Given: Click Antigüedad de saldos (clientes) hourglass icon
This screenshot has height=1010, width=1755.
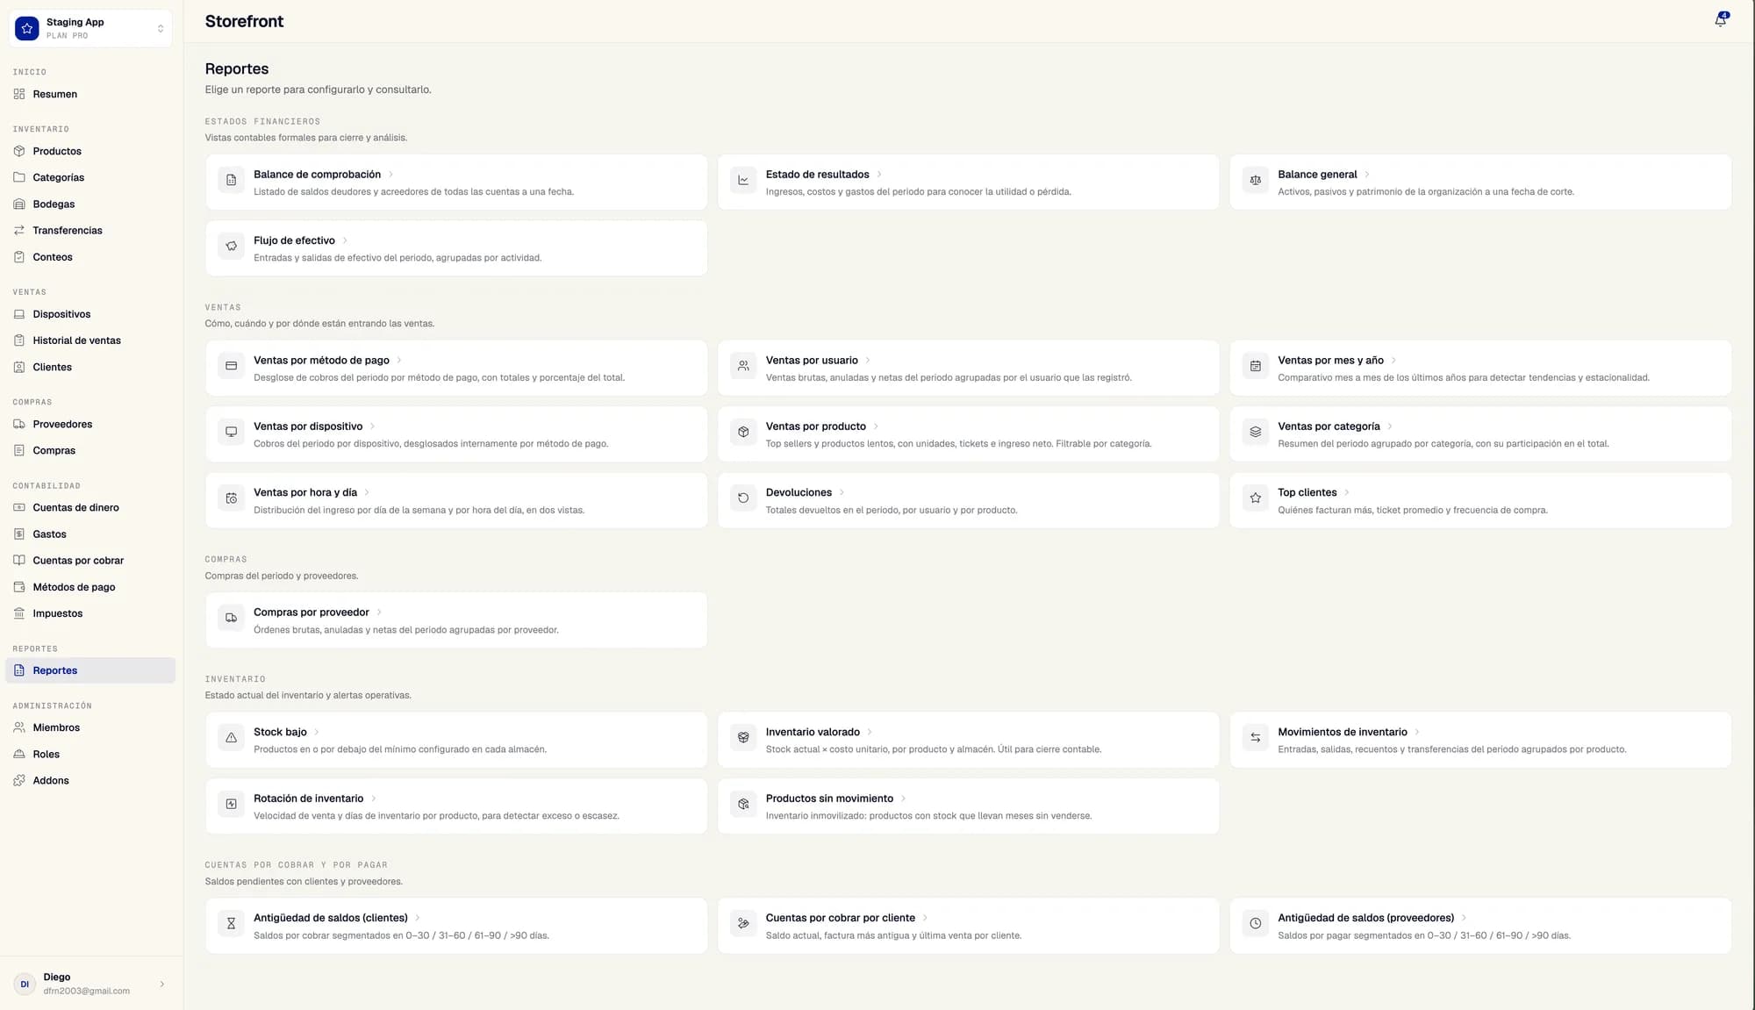Looking at the screenshot, I should pyautogui.click(x=231, y=923).
